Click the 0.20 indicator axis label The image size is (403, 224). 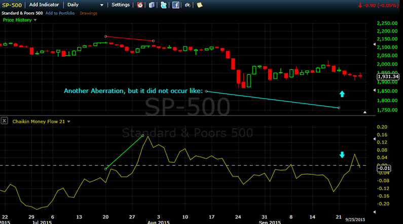coord(382,127)
